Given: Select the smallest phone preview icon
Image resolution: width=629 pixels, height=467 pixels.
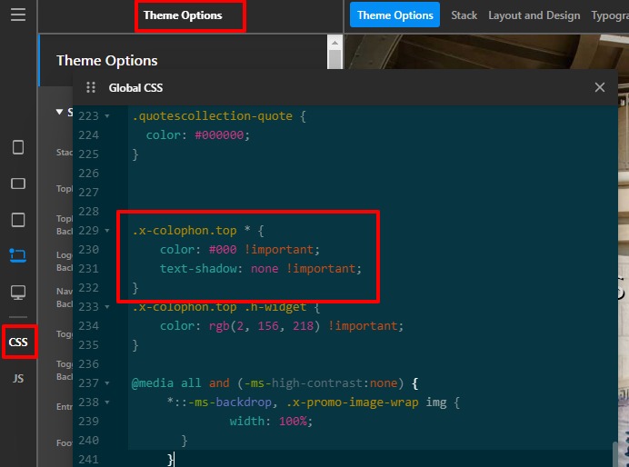Looking at the screenshot, I should (x=18, y=147).
